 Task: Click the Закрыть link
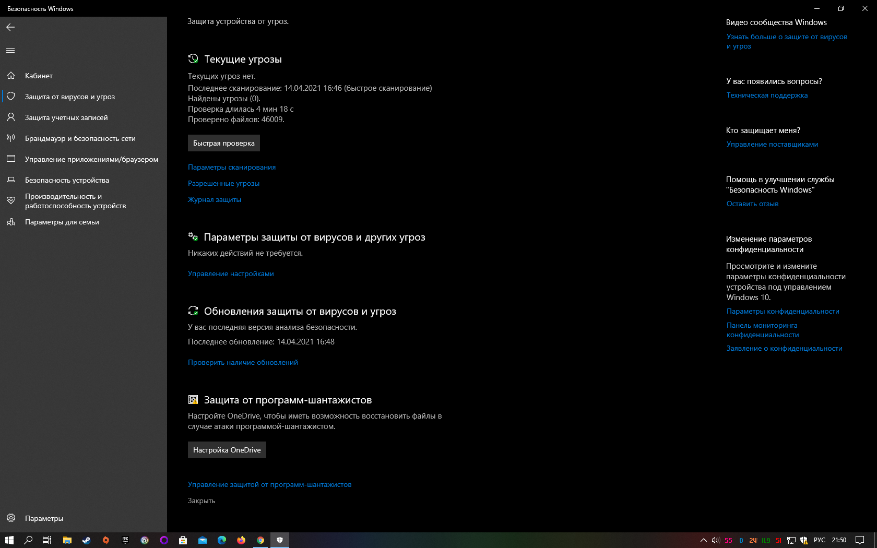[x=202, y=501]
